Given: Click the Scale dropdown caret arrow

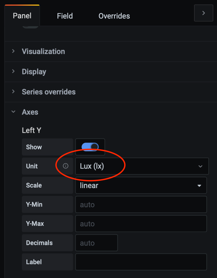Looking at the screenshot, I should coord(199,186).
